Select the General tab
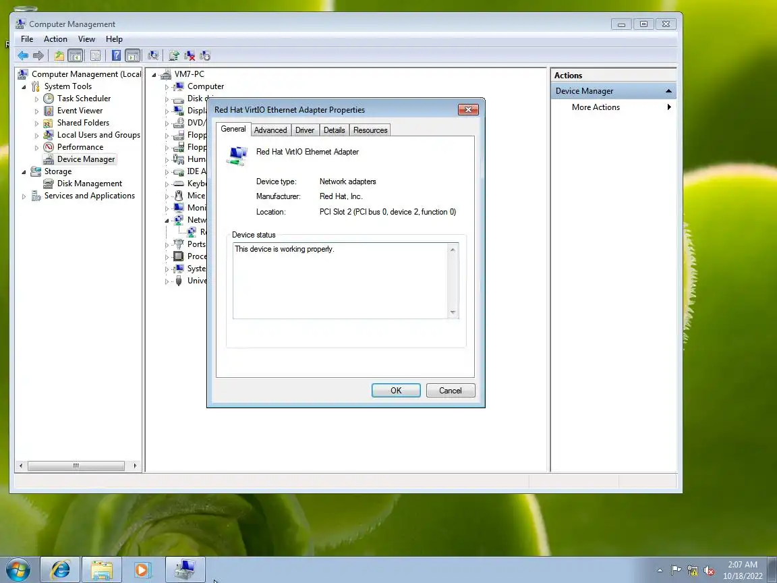This screenshot has width=777, height=583. (233, 129)
